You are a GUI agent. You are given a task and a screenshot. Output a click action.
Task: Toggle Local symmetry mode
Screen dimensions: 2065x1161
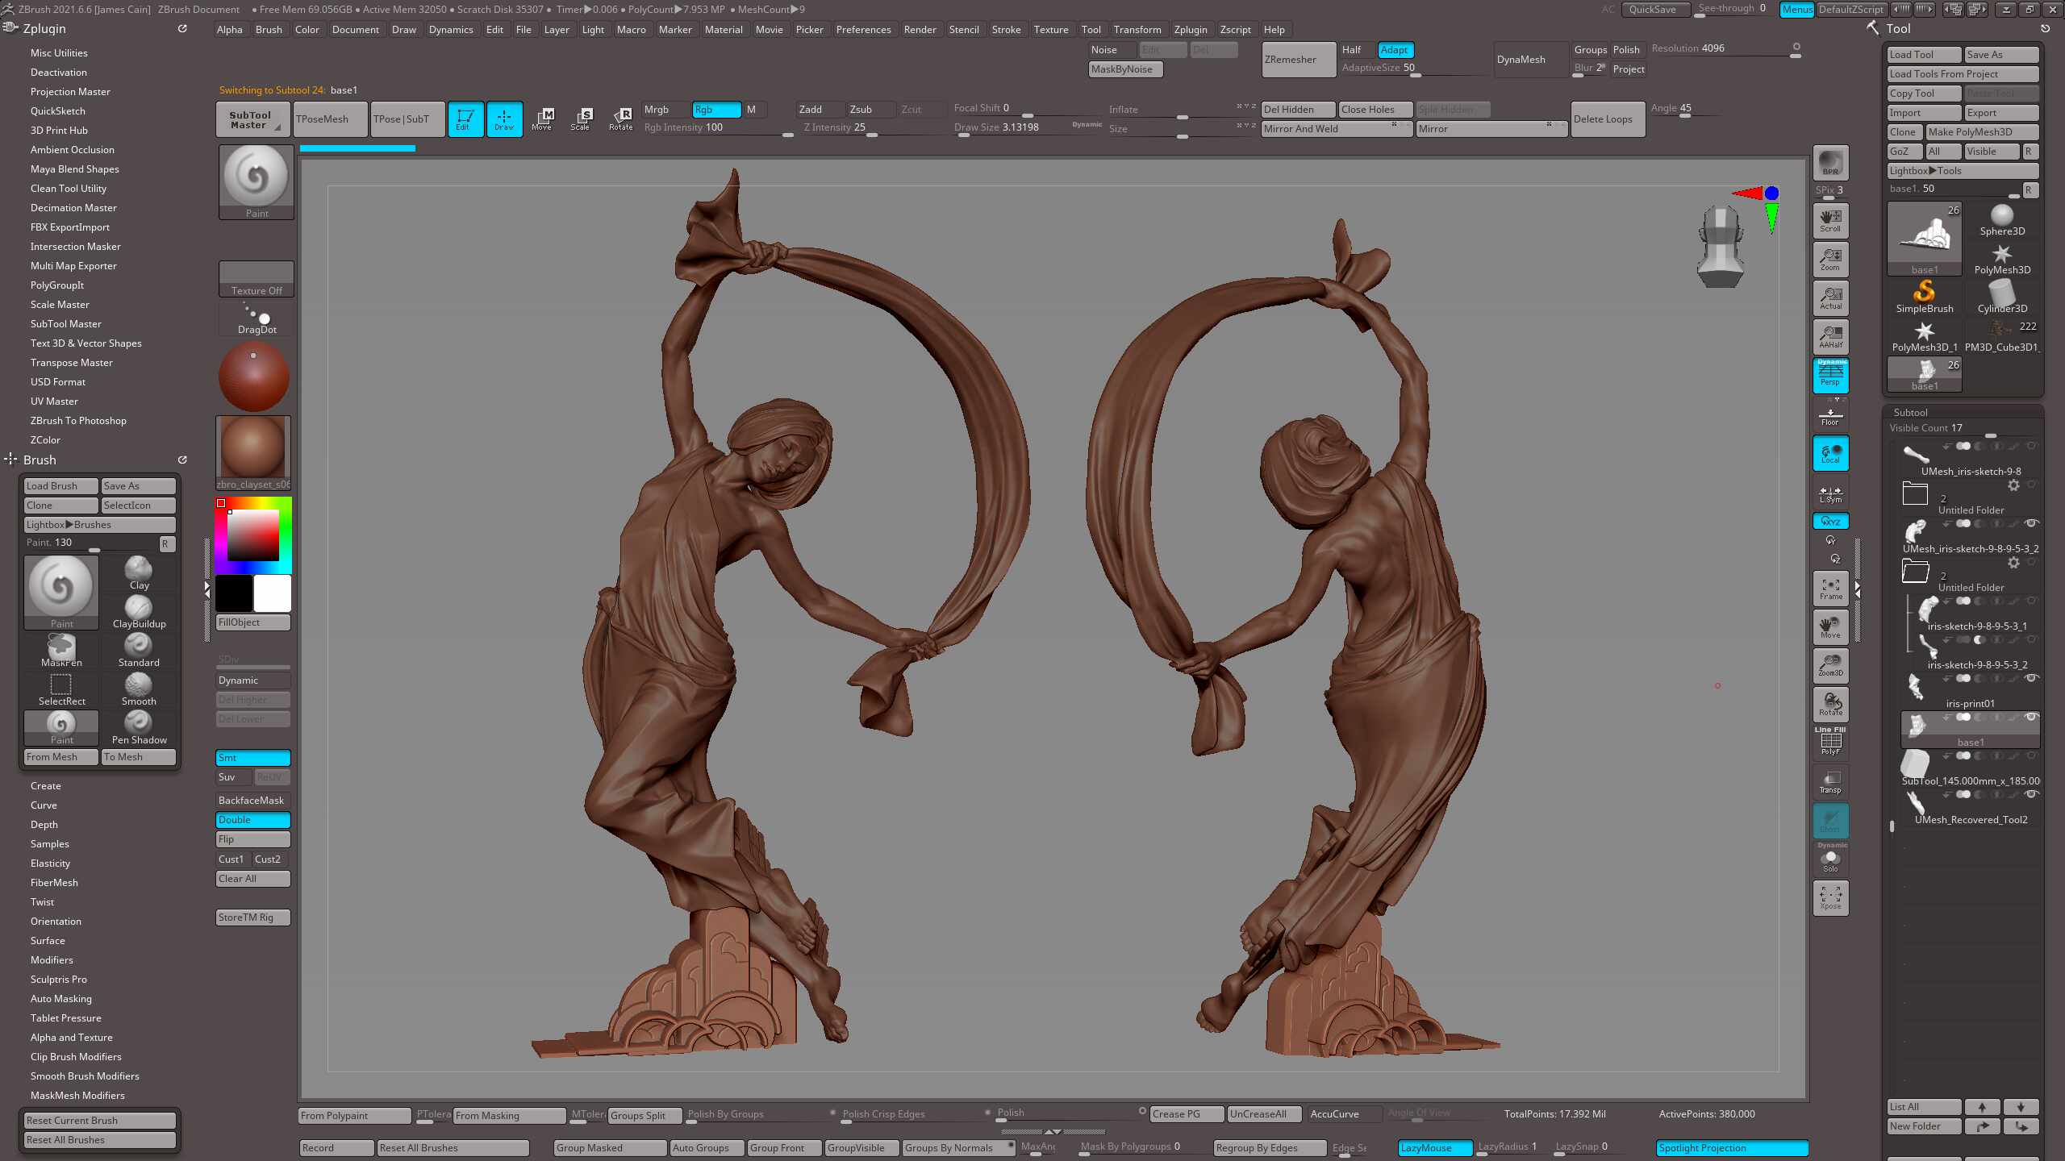(x=1830, y=452)
